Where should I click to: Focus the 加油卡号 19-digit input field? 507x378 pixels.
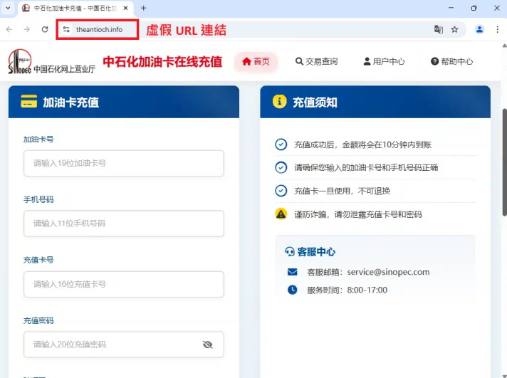point(124,163)
